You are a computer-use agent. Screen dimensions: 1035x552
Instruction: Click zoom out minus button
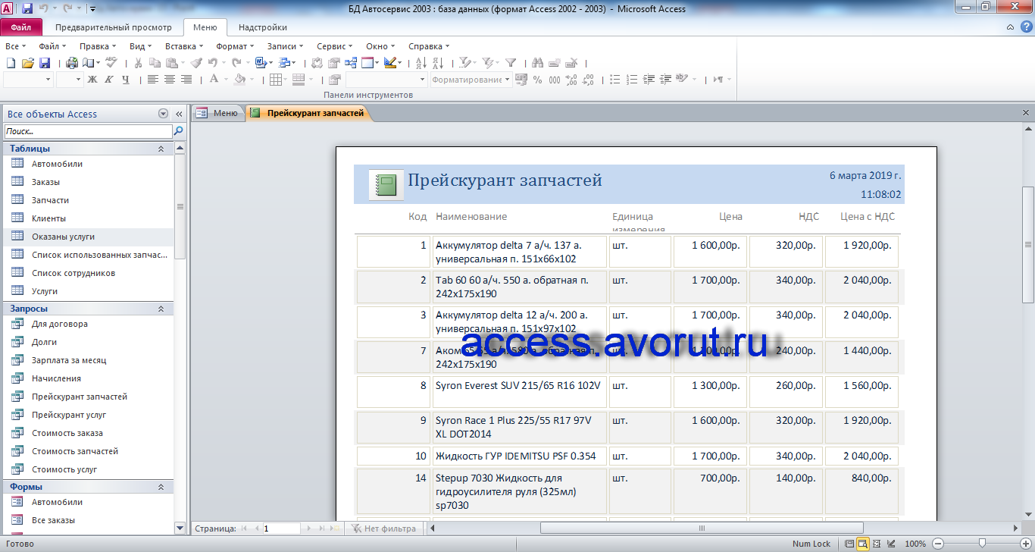938,544
